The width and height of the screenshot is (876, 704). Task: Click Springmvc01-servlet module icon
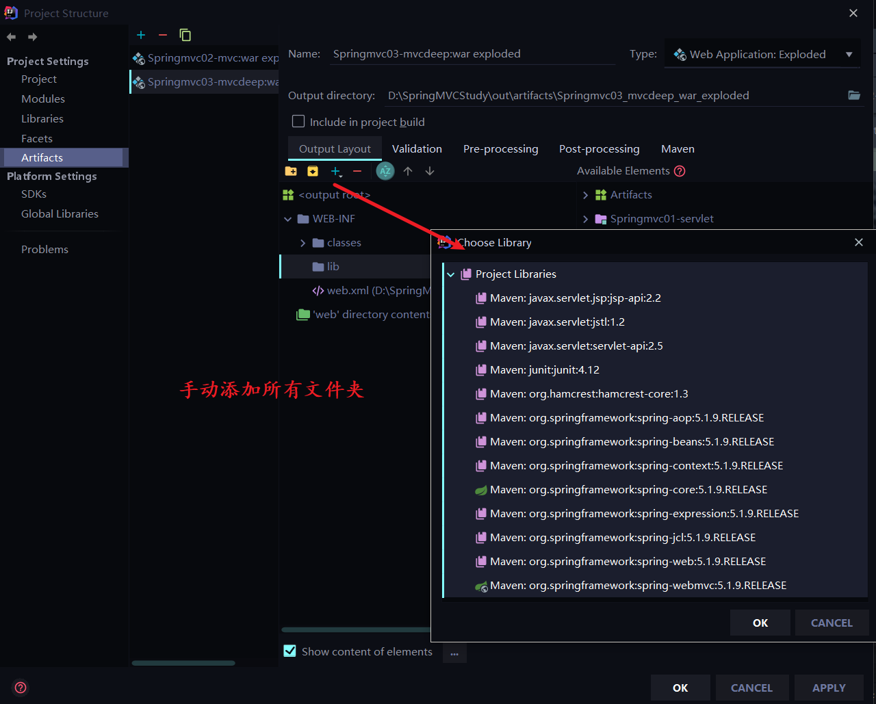coord(601,219)
